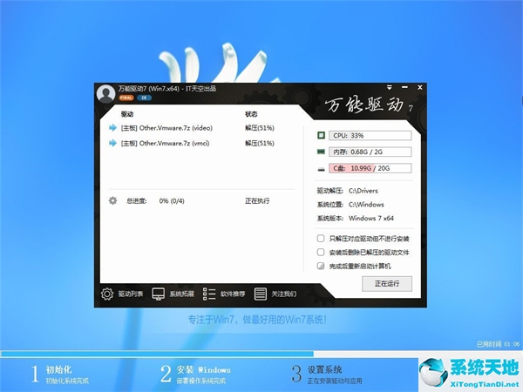Click the C drive disk icon
Screen dimensions: 523x392
click(x=321, y=169)
